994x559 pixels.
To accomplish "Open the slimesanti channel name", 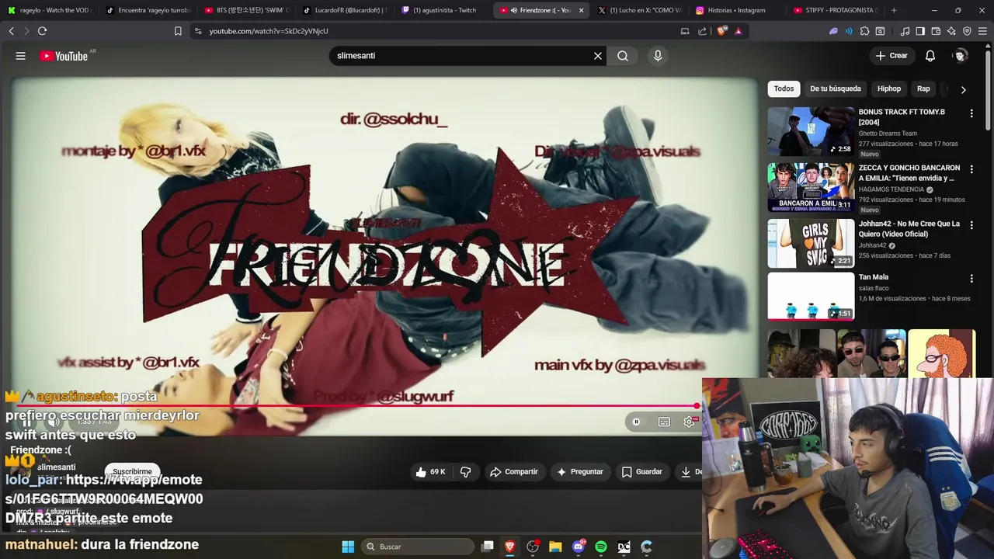I will click(57, 467).
